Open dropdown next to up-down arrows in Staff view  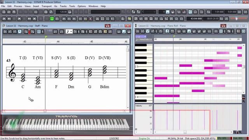86,31
